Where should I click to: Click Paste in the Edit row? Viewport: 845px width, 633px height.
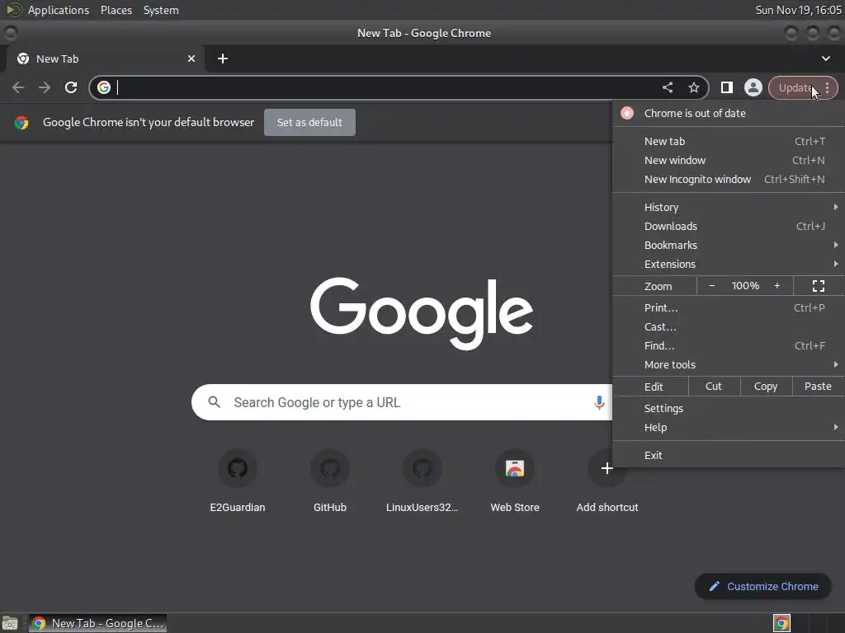818,387
